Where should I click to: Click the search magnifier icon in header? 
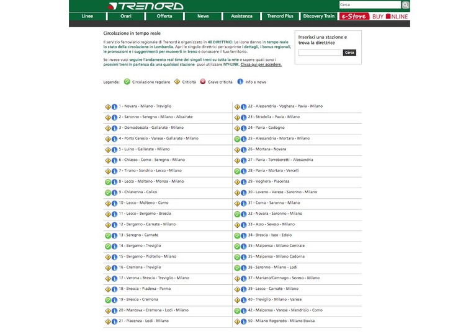pyautogui.click(x=406, y=5)
